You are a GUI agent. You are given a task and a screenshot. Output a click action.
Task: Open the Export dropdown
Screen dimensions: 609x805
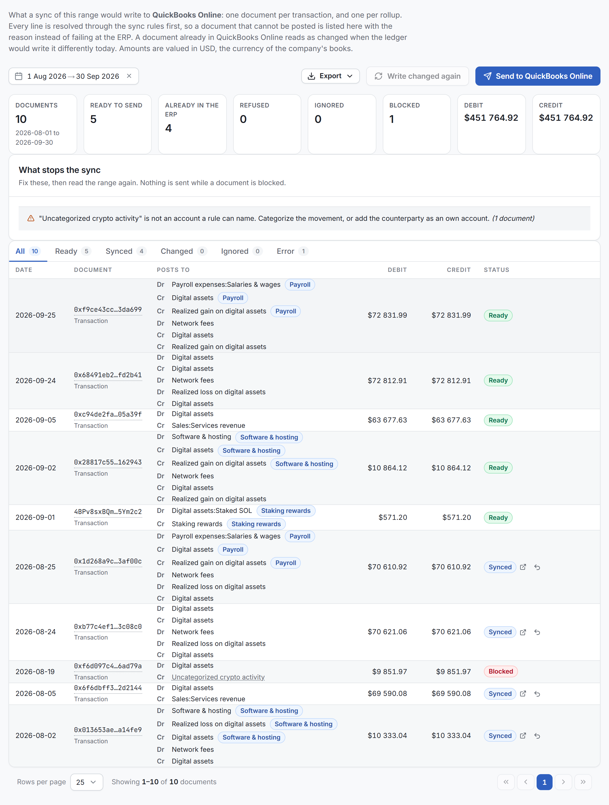coord(330,76)
